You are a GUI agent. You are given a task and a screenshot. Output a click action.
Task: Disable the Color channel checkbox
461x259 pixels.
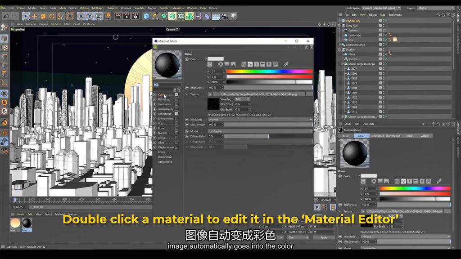tap(176, 94)
